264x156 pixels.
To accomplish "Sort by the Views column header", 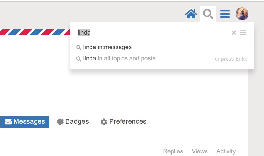I will 199,151.
